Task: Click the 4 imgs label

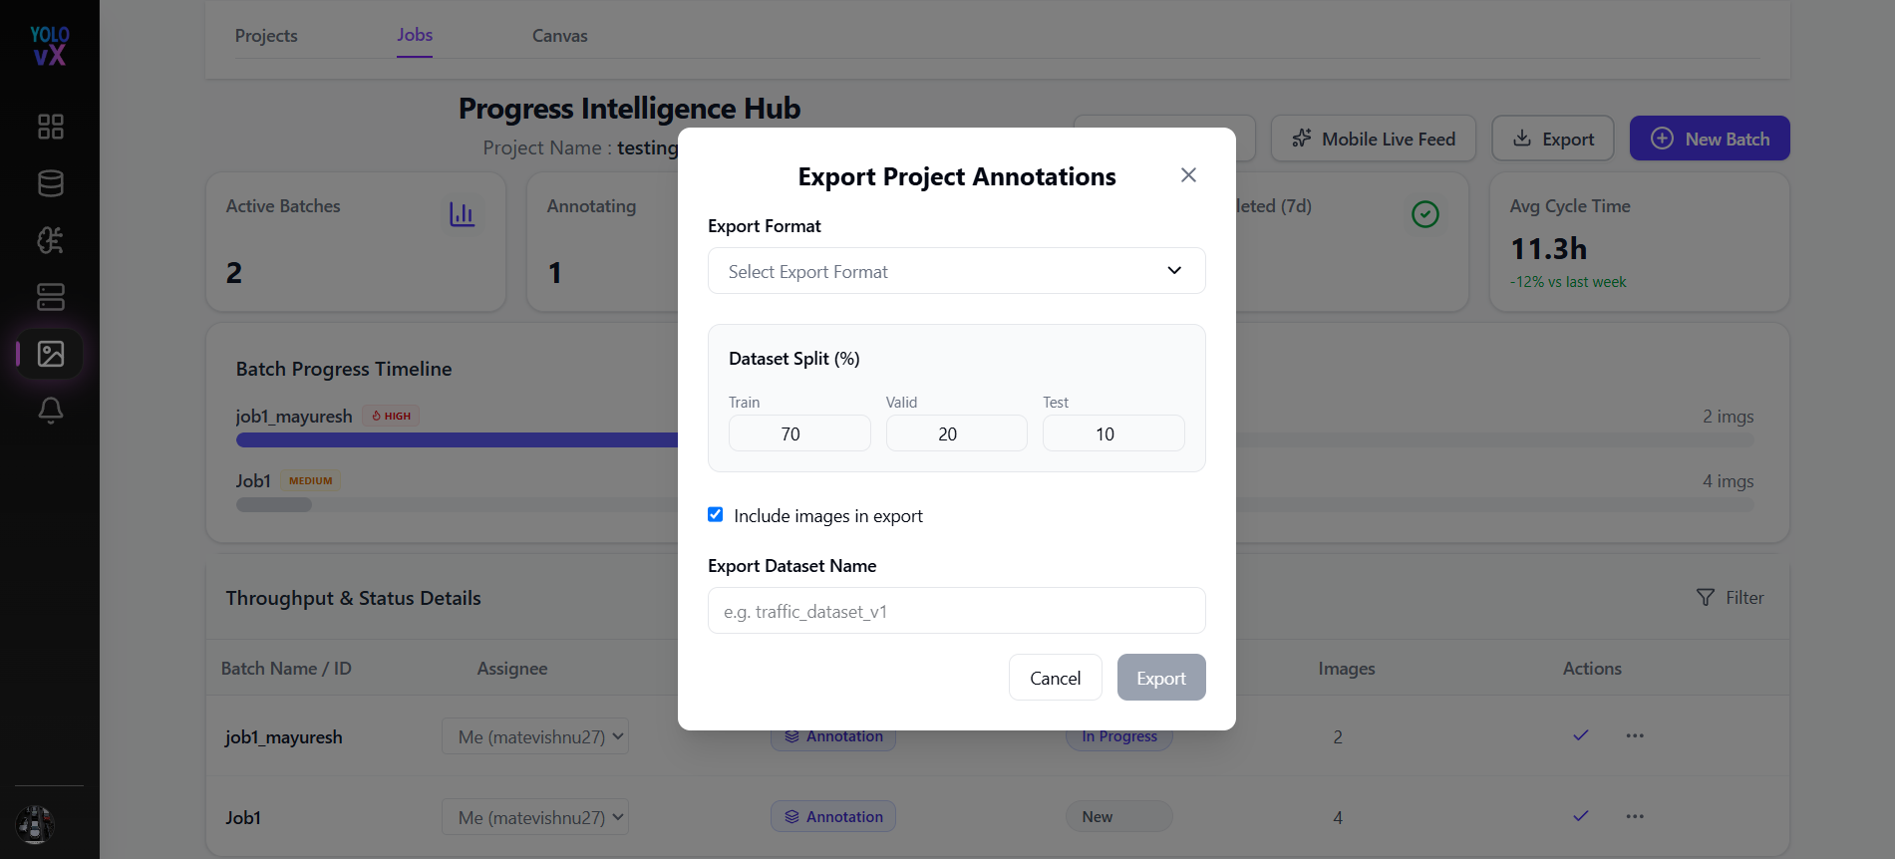Action: tap(1729, 481)
